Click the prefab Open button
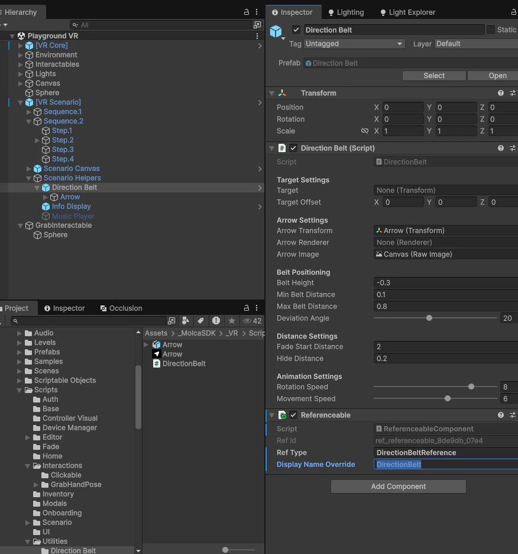This screenshot has height=554, width=518. pyautogui.click(x=493, y=76)
